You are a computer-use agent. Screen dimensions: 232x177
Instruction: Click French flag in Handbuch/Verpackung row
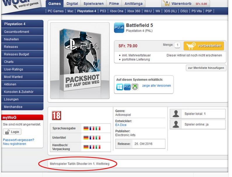(x=92, y=147)
